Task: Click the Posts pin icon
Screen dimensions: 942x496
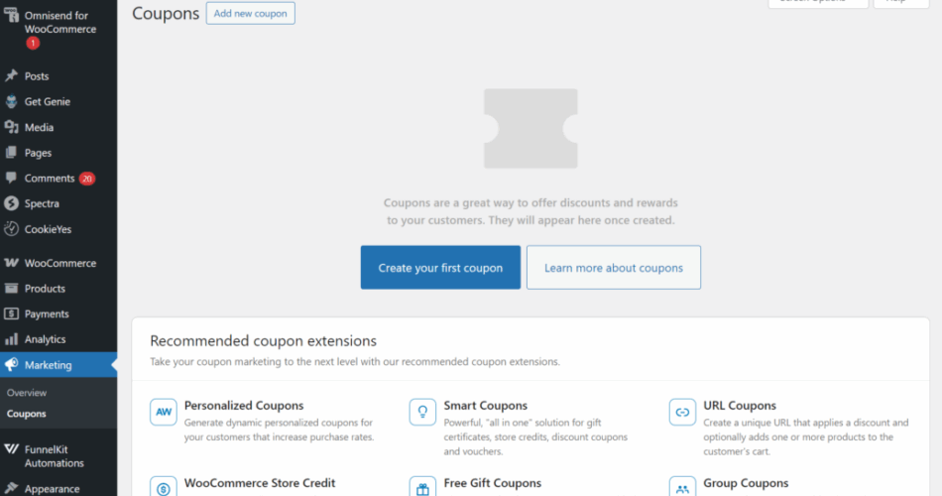Action: click(11, 76)
